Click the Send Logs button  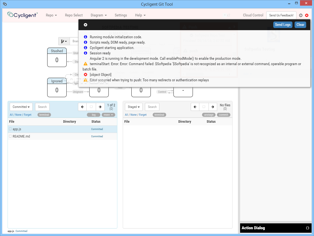(x=283, y=24)
